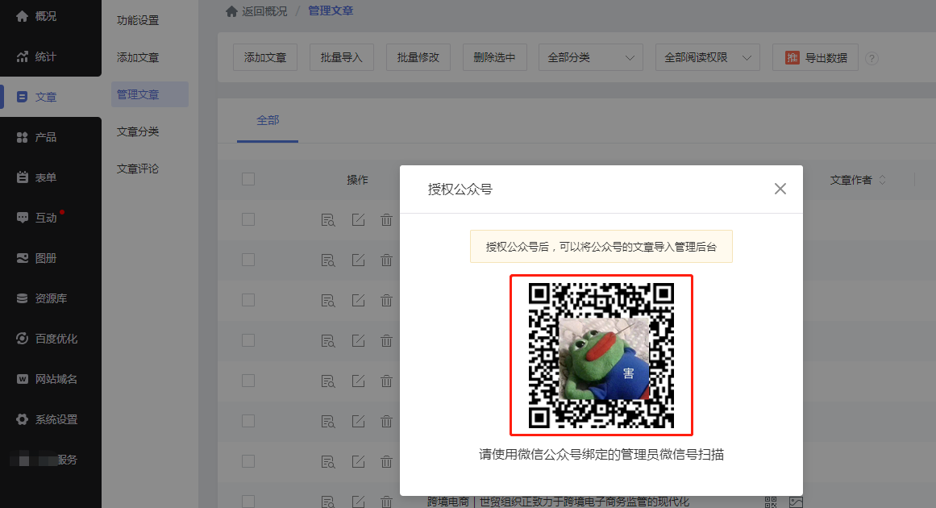
Task: Click the 操作 column header
Action: coord(358,180)
